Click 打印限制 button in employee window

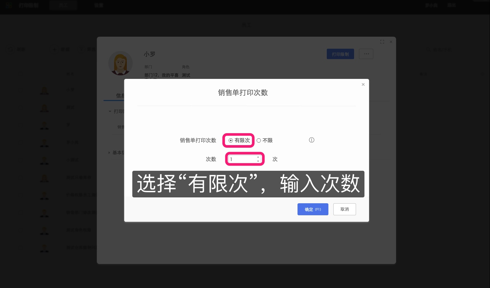(x=340, y=54)
